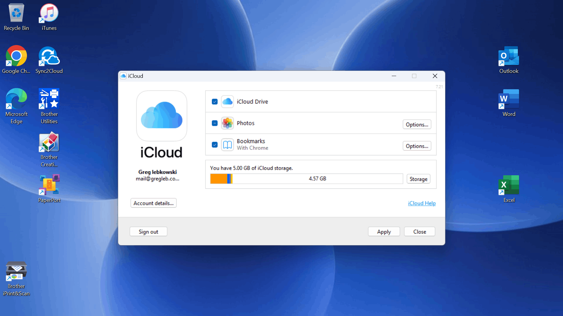Click the Close button at bottom
Screen dimensions: 563x316
[420, 232]
